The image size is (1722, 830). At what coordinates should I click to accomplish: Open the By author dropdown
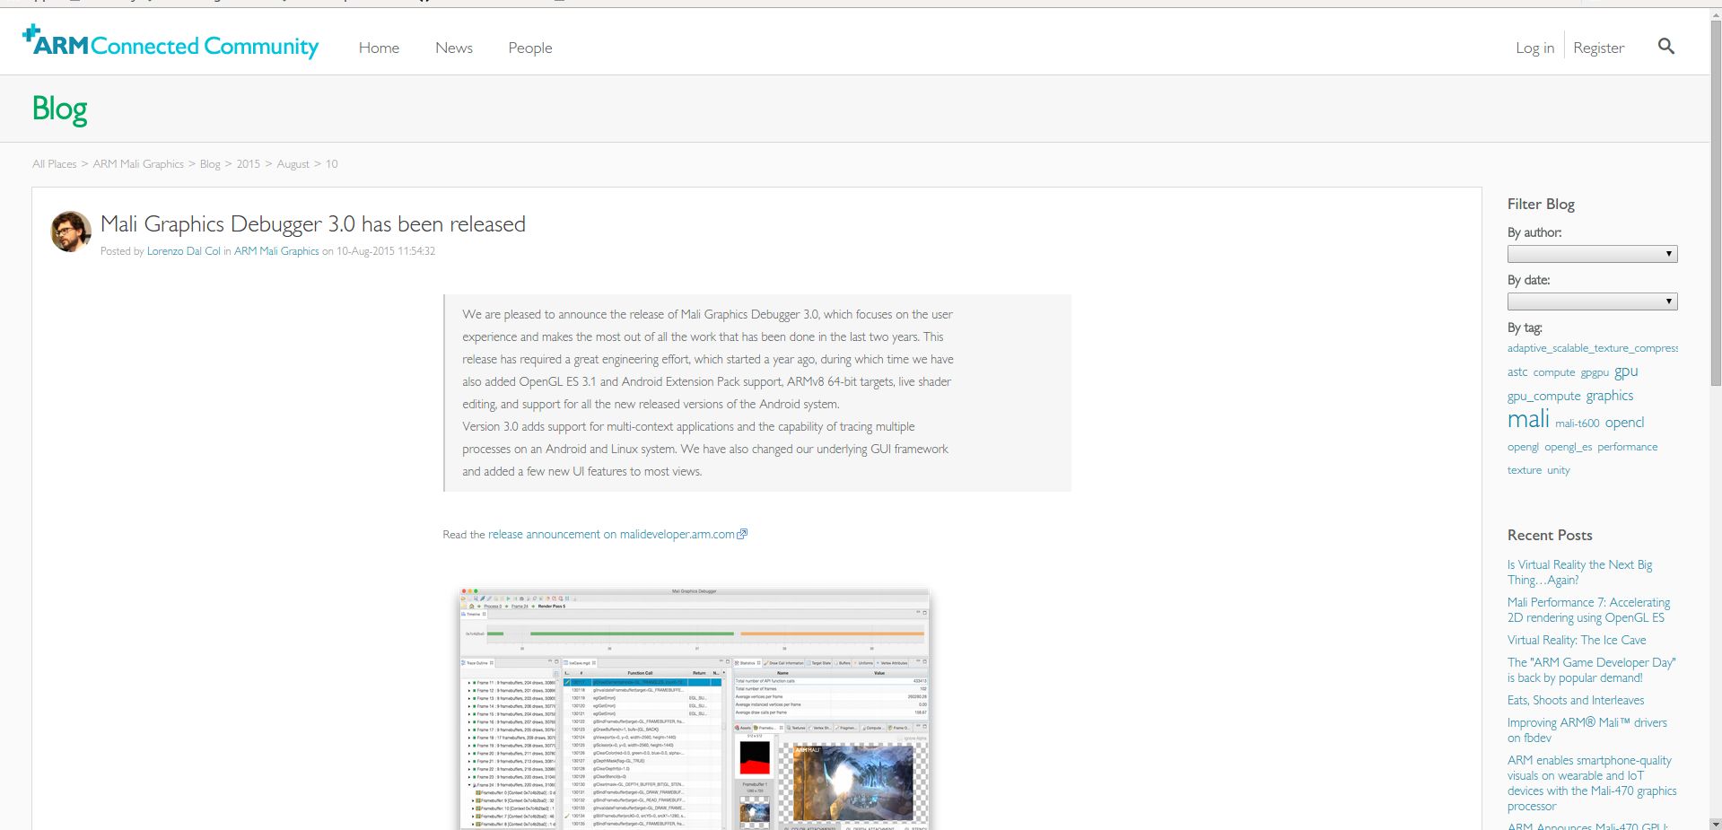click(x=1592, y=254)
